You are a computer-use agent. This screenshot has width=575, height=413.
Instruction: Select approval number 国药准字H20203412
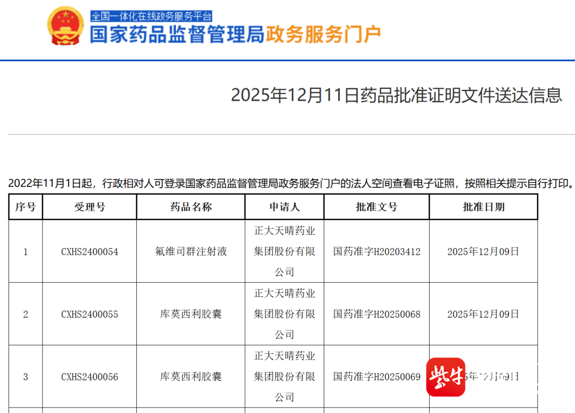(x=376, y=252)
